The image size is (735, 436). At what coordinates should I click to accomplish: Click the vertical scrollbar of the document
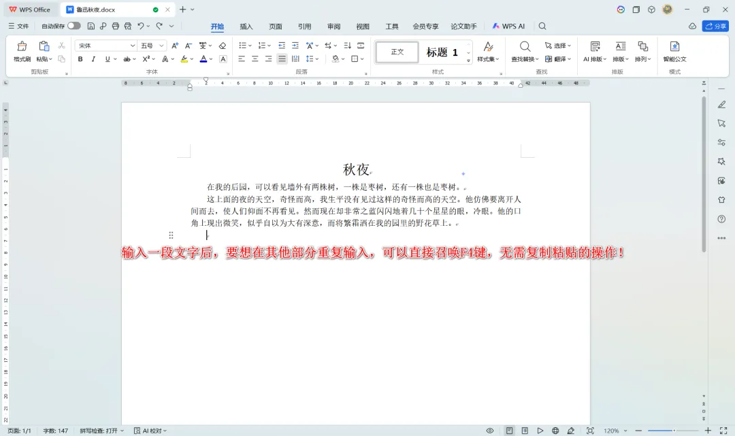pos(704,174)
